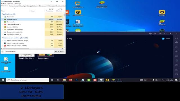Viewport: 180px width, 101px height.
Task: Open Google Play Store in BlueStacks
Action: pyautogui.click(x=26, y=56)
